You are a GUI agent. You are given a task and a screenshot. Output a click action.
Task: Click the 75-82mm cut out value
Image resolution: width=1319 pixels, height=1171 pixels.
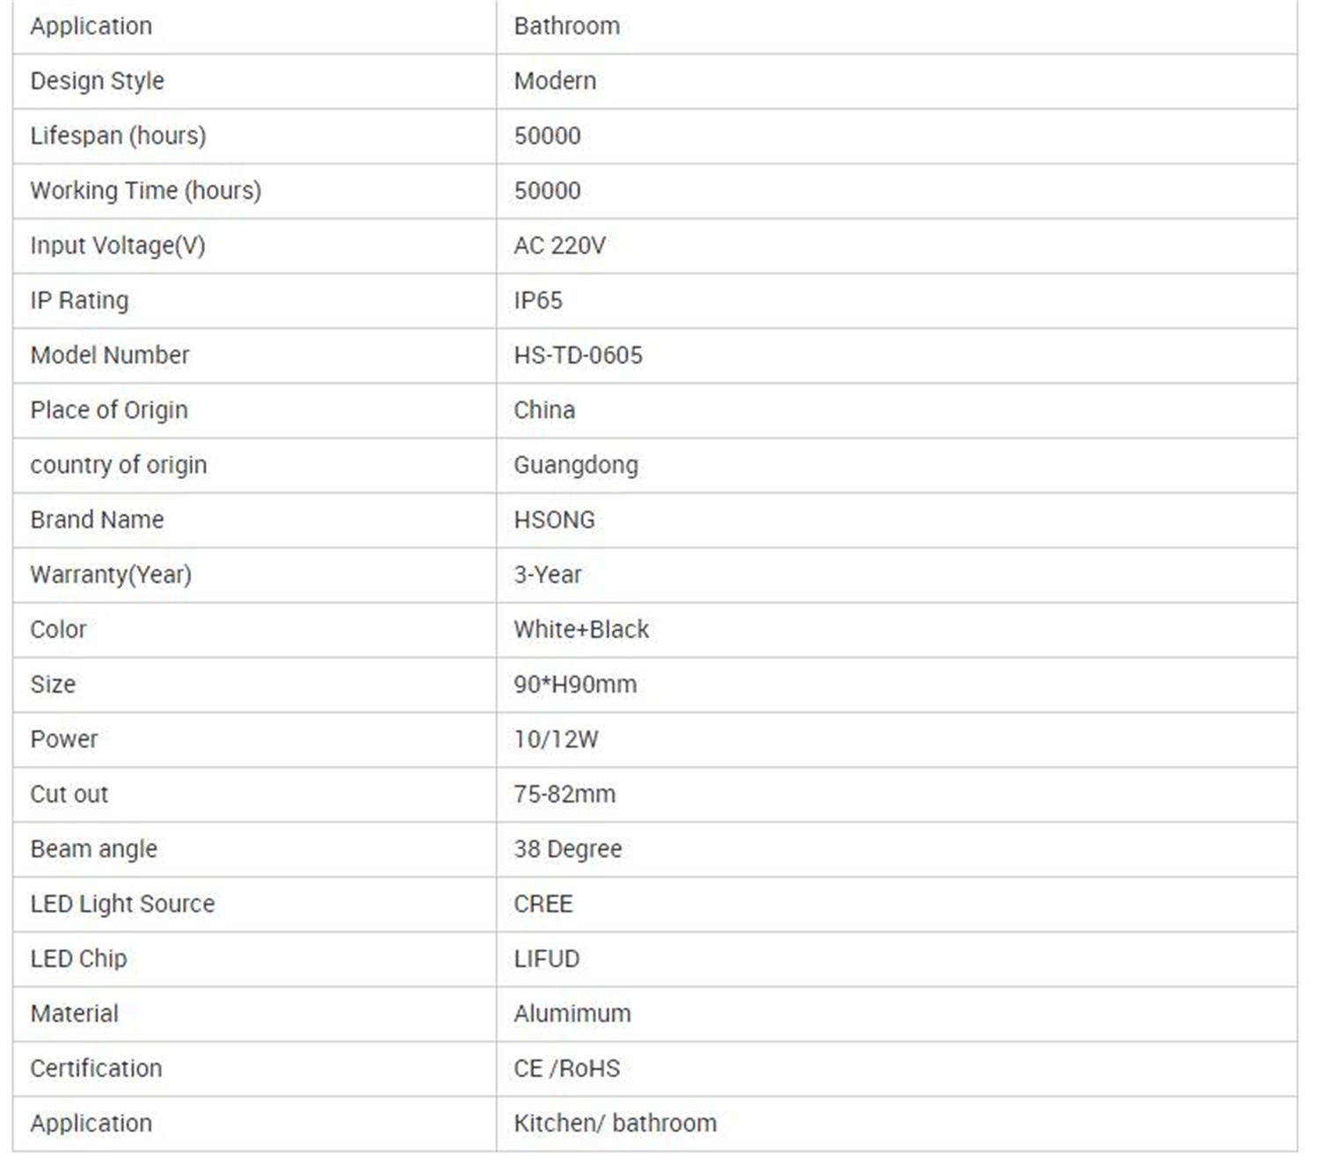(x=565, y=794)
